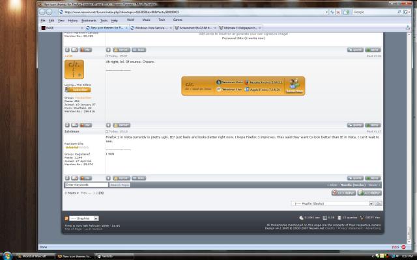Viewport: 417px width, 260px height.
Task: Open the File menu
Action: tap(43, 20)
